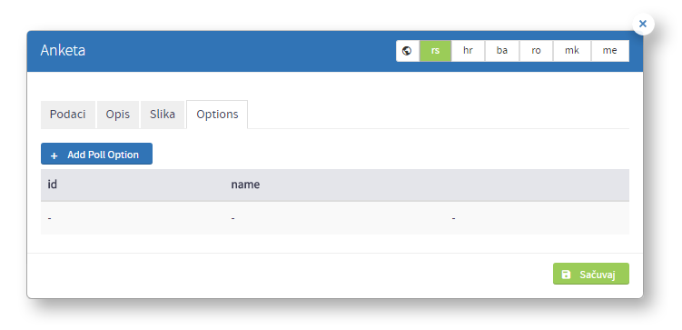
Task: Choose the ro language option
Action: [x=537, y=51]
